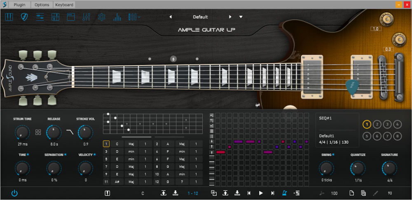Click the tempo value 100
Viewport: 412px width, 200px height.
[334, 193]
